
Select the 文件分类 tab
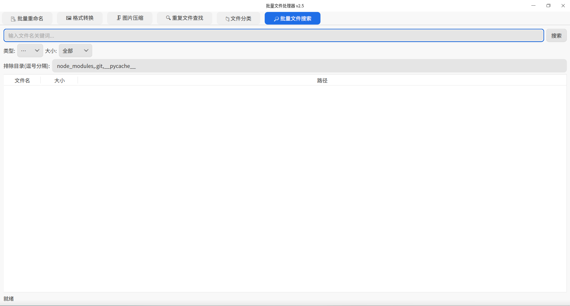point(238,18)
